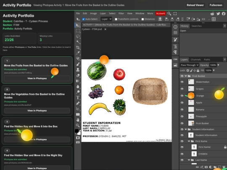
Task: Click the foreground black color swatch
Action: point(77,131)
